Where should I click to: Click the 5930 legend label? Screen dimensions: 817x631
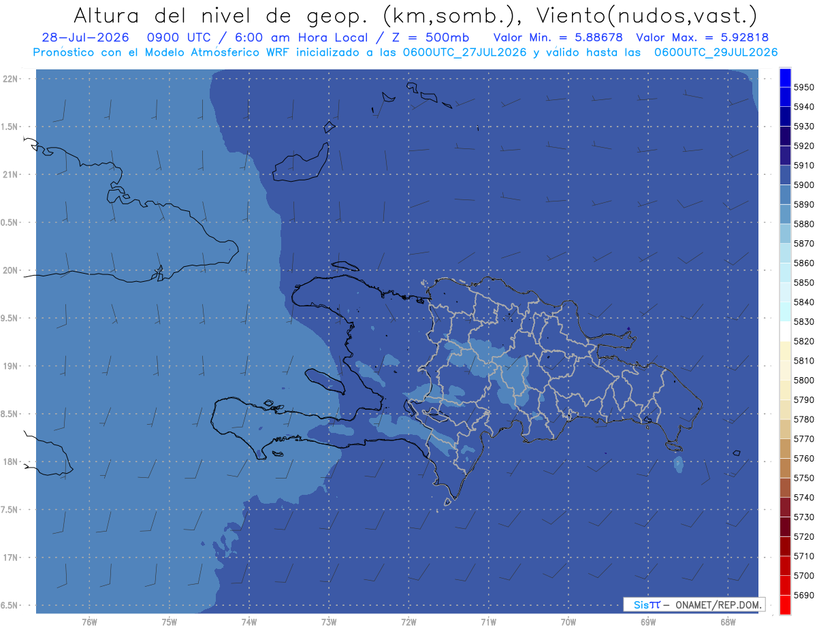tap(803, 127)
